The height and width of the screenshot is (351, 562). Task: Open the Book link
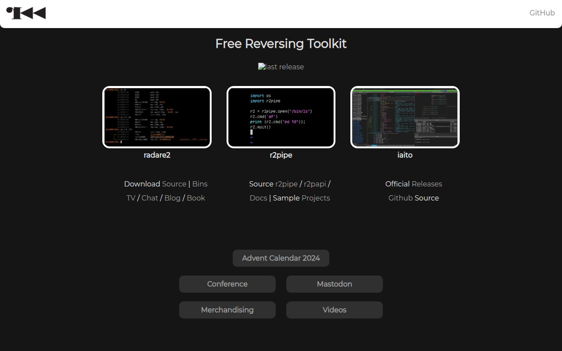[x=196, y=198]
